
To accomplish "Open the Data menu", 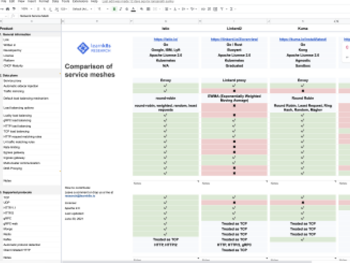I will 55,1.
